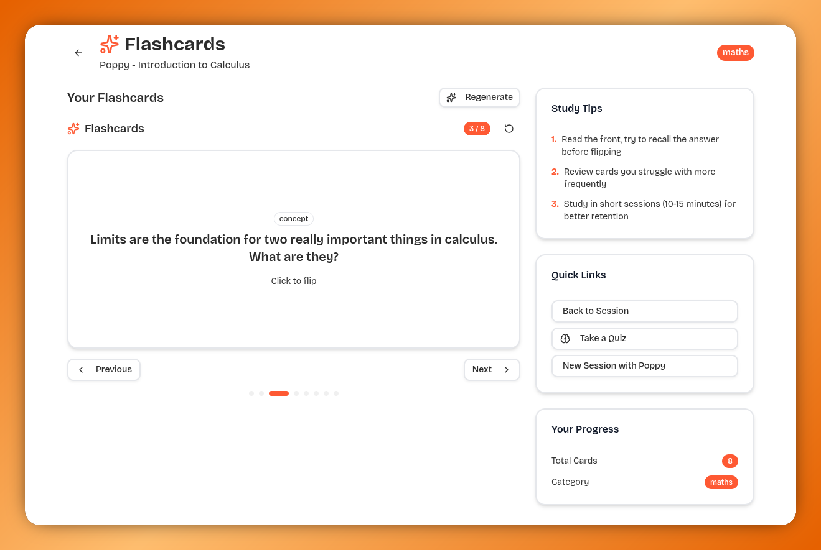Click the maths badge in the header

(x=735, y=52)
